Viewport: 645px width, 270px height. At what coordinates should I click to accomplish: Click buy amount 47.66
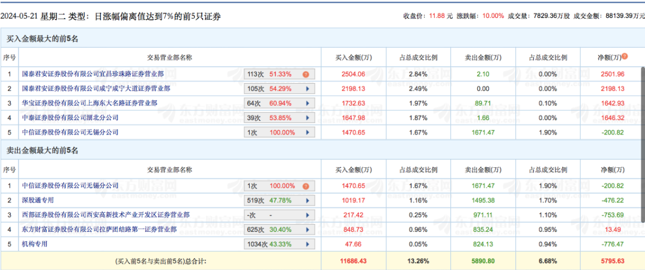coord(354,244)
